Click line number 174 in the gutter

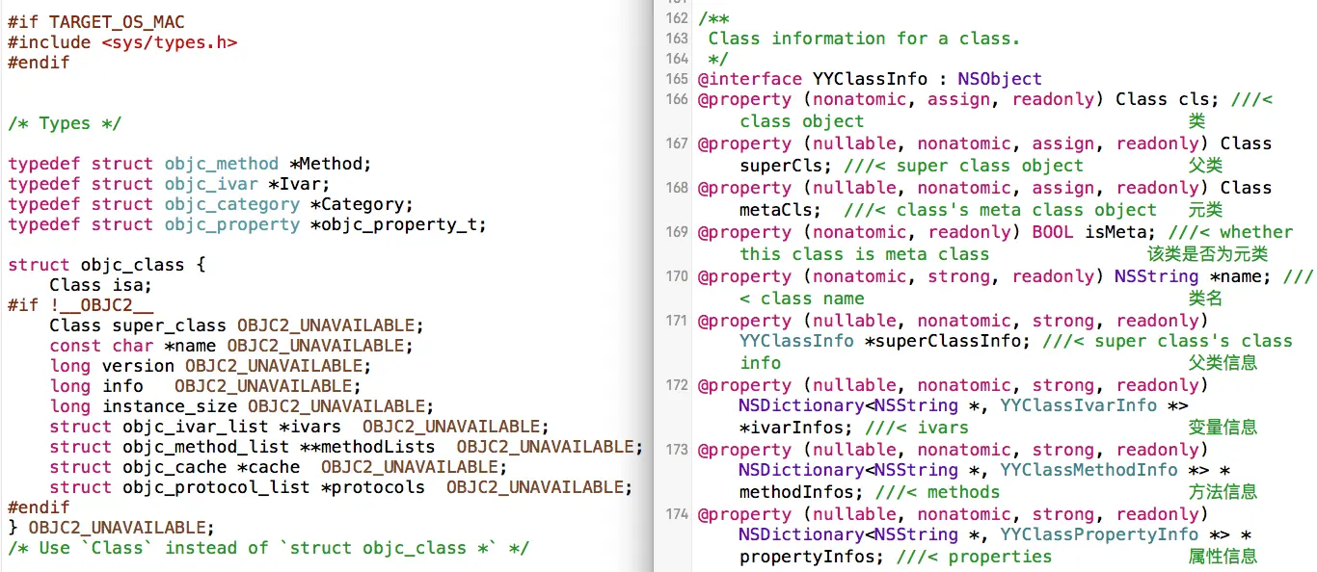pos(677,514)
